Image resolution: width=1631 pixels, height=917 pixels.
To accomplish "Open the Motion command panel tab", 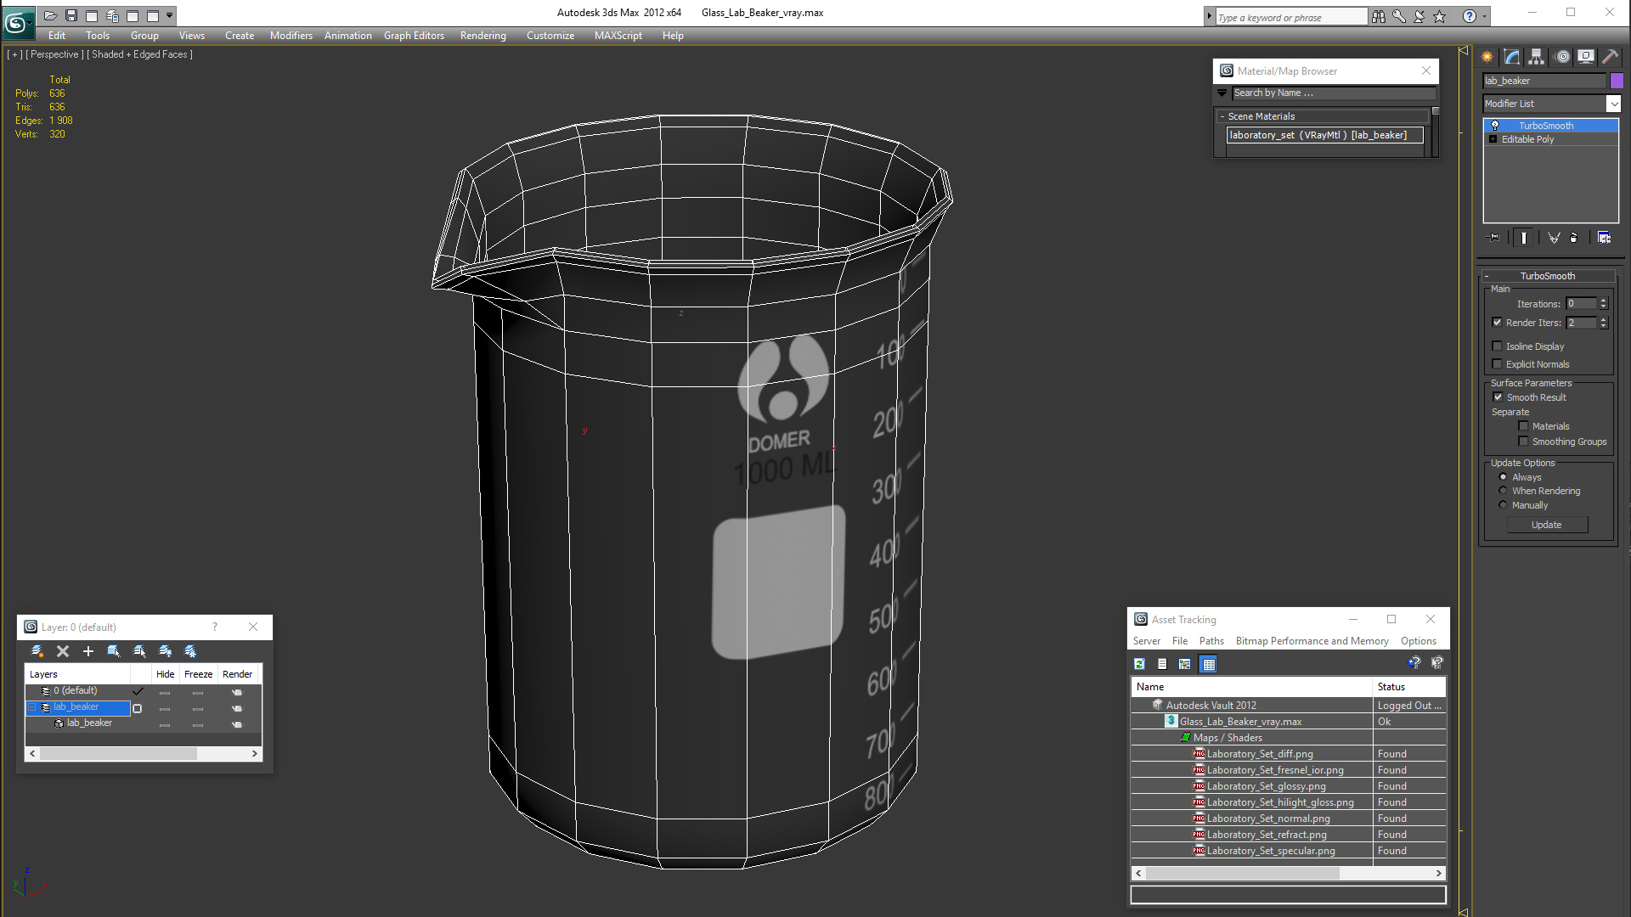I will pyautogui.click(x=1561, y=57).
